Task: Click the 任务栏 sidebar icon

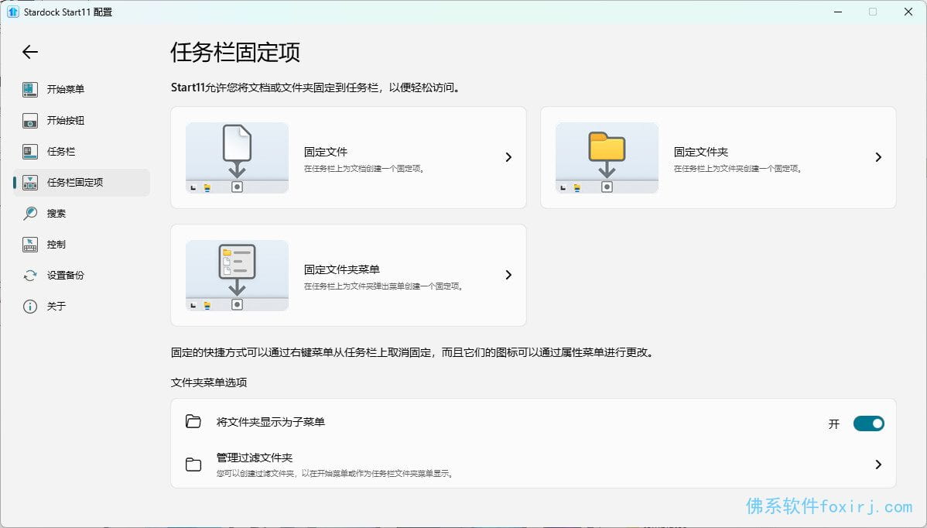Action: click(30, 152)
